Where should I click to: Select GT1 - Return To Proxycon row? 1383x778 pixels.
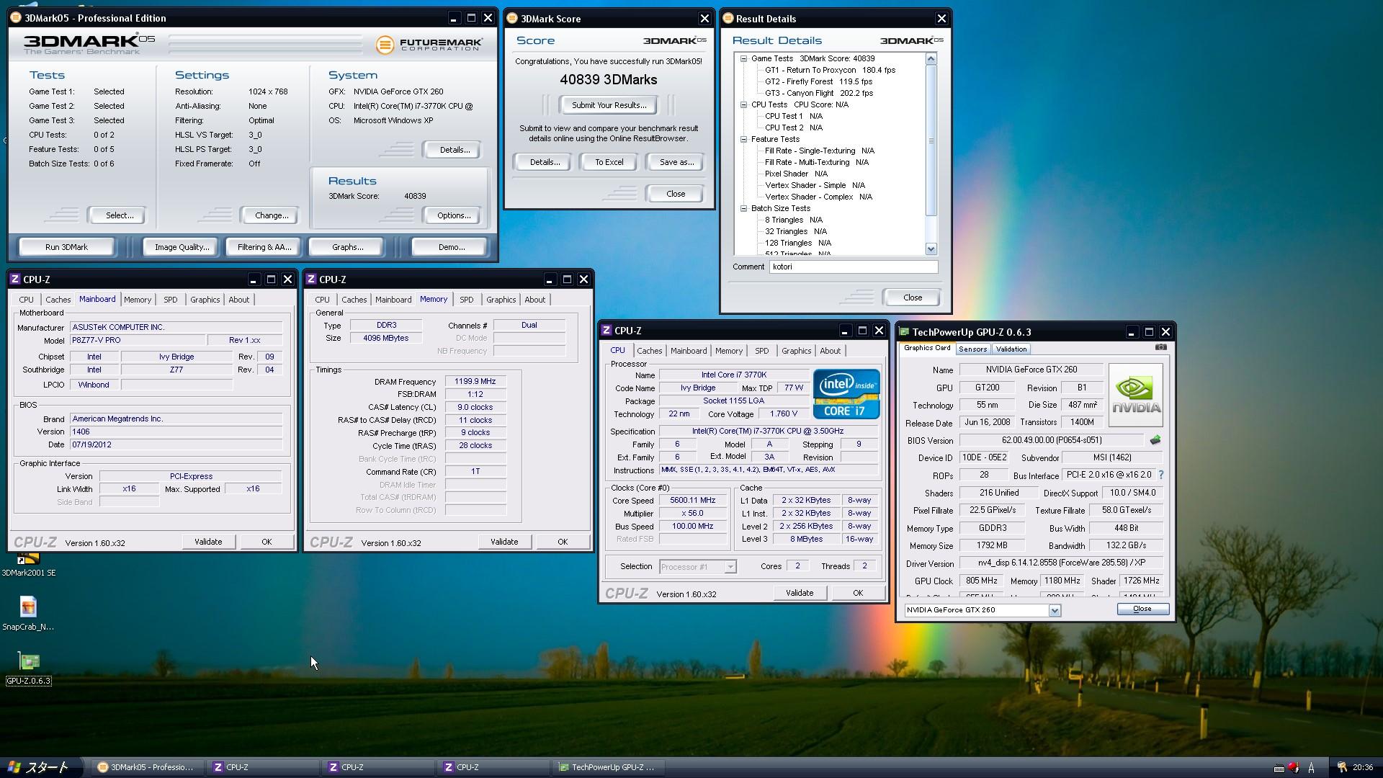(x=830, y=71)
